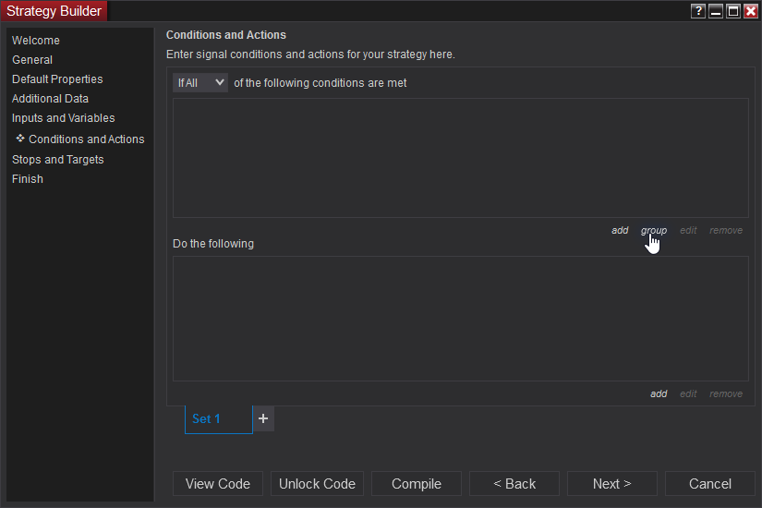Click add link under Do the following

659,393
